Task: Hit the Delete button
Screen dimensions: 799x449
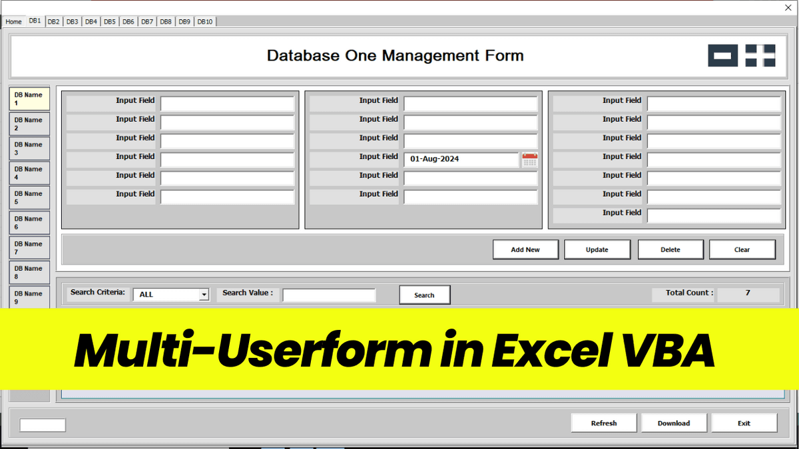Action: [670, 249]
